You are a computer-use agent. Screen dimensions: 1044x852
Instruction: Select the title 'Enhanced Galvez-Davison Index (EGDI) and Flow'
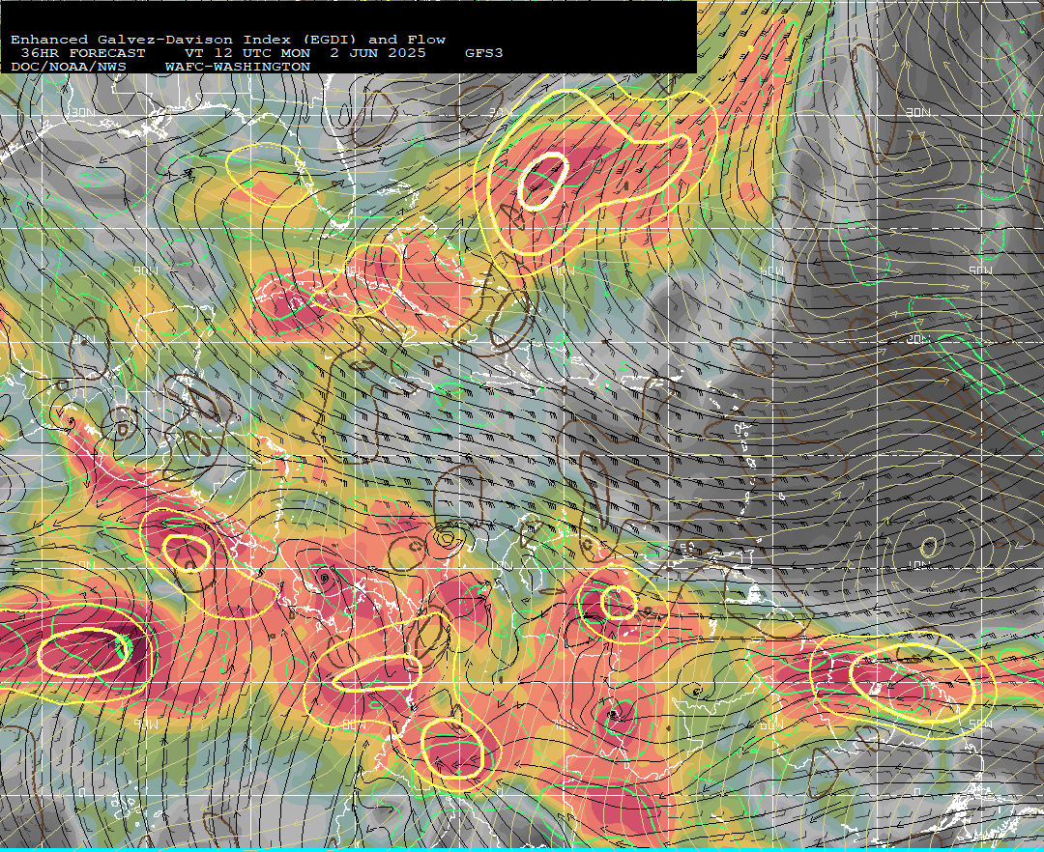pyautogui.click(x=228, y=40)
